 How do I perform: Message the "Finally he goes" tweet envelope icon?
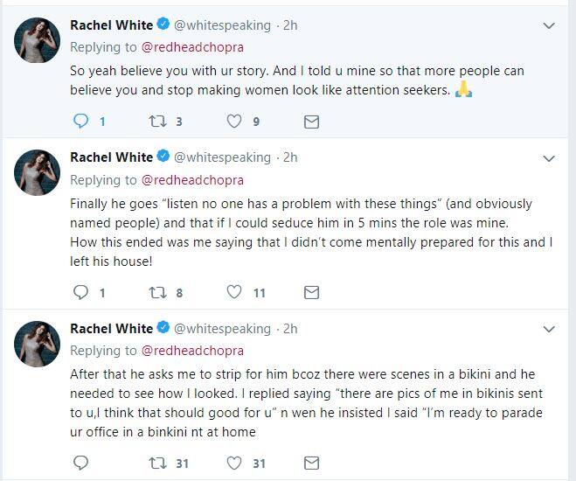tap(311, 292)
